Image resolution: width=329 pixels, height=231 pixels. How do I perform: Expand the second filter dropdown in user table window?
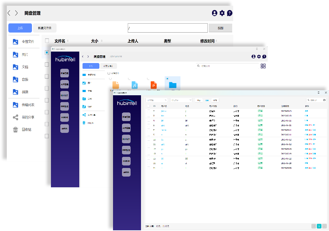181,100
